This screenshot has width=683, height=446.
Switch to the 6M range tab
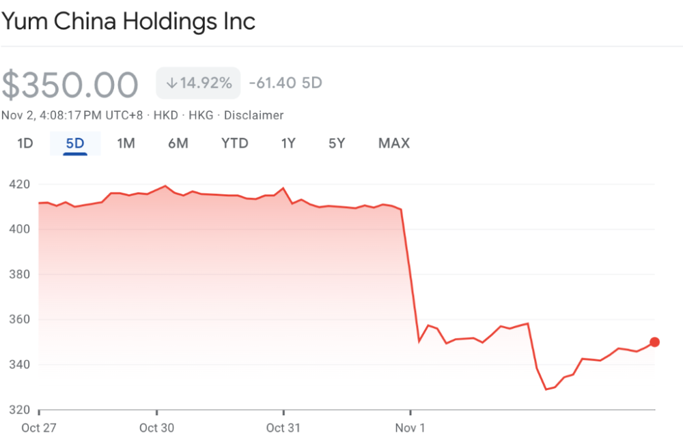click(x=178, y=143)
